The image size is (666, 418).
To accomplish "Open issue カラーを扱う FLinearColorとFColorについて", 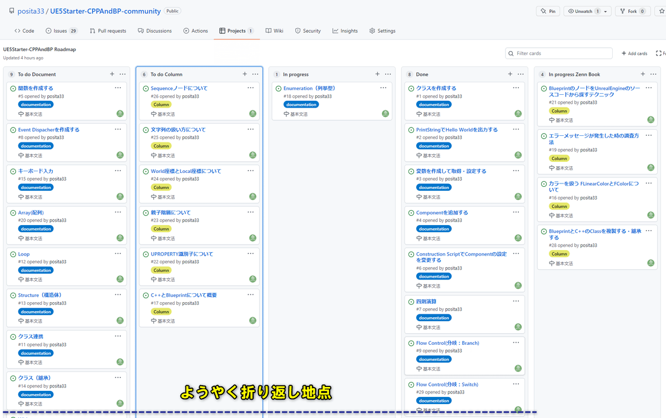I will [593, 186].
